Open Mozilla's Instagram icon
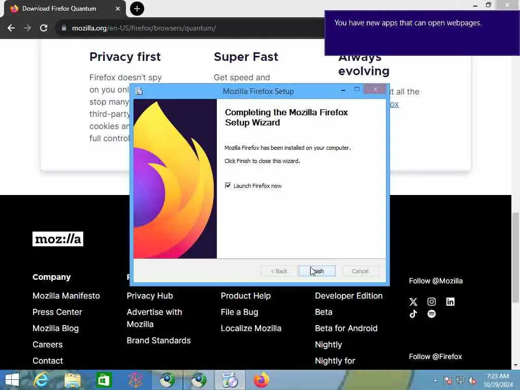This screenshot has height=390, width=520. click(432, 302)
